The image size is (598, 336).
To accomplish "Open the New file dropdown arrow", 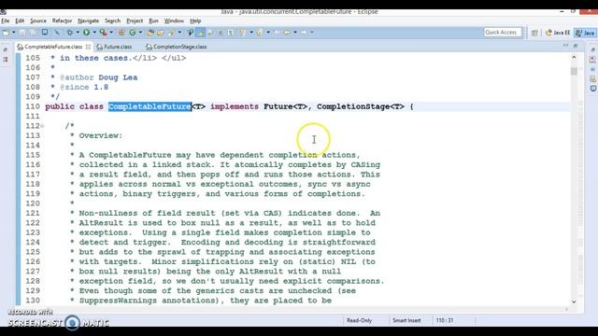I will tap(13, 33).
